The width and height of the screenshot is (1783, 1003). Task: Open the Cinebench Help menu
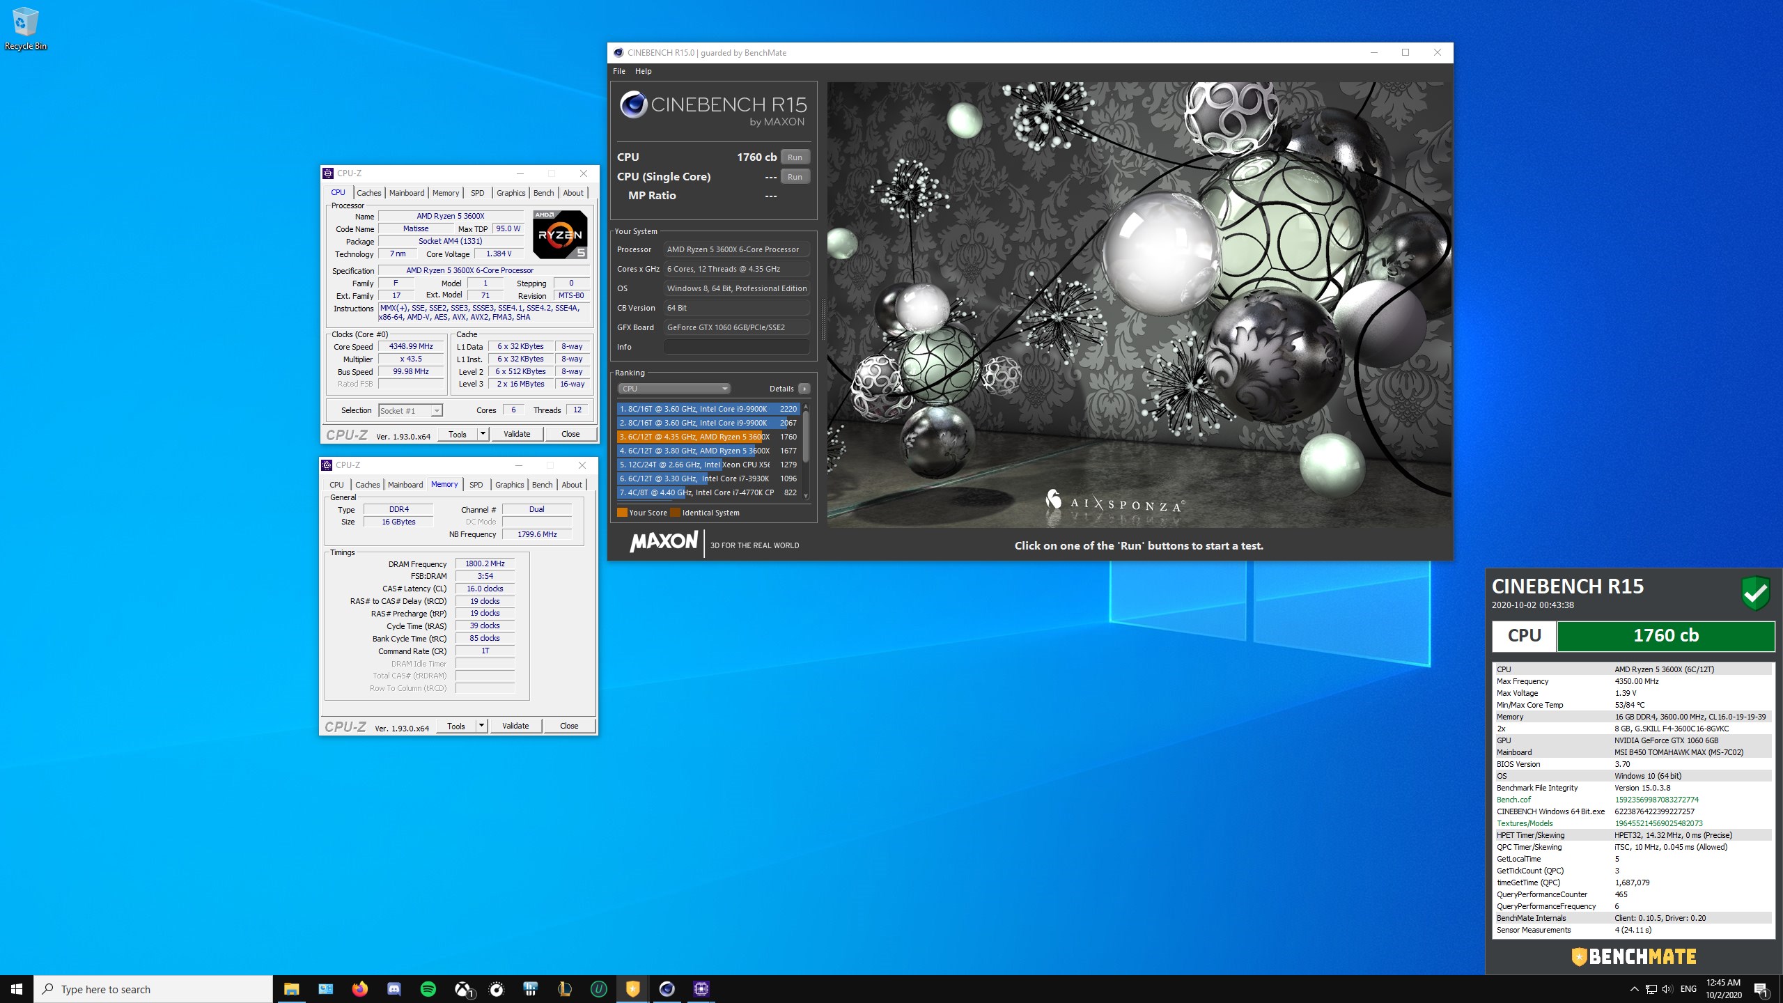tap(644, 71)
